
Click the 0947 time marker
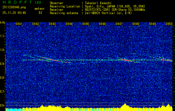(x=119, y=24)
